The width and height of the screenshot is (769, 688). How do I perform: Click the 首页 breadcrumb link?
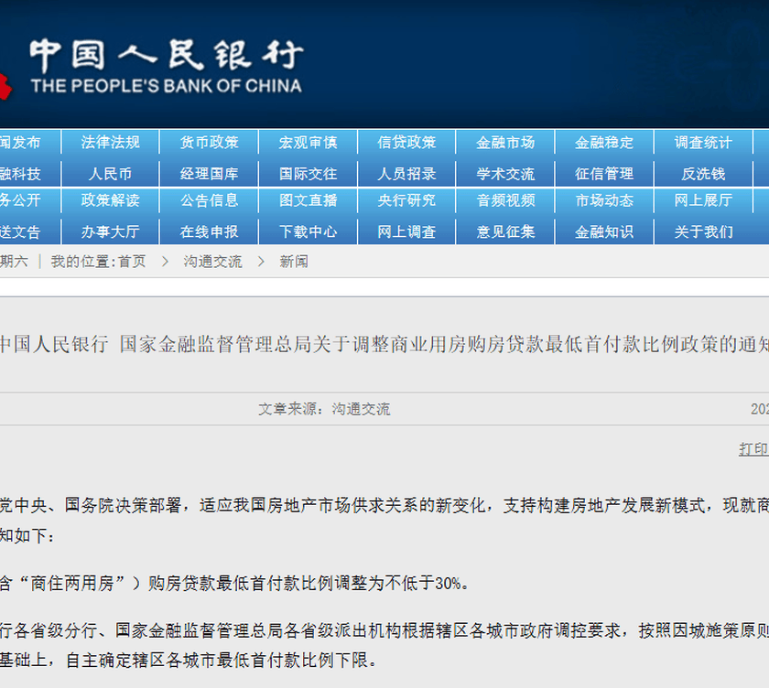point(132,262)
